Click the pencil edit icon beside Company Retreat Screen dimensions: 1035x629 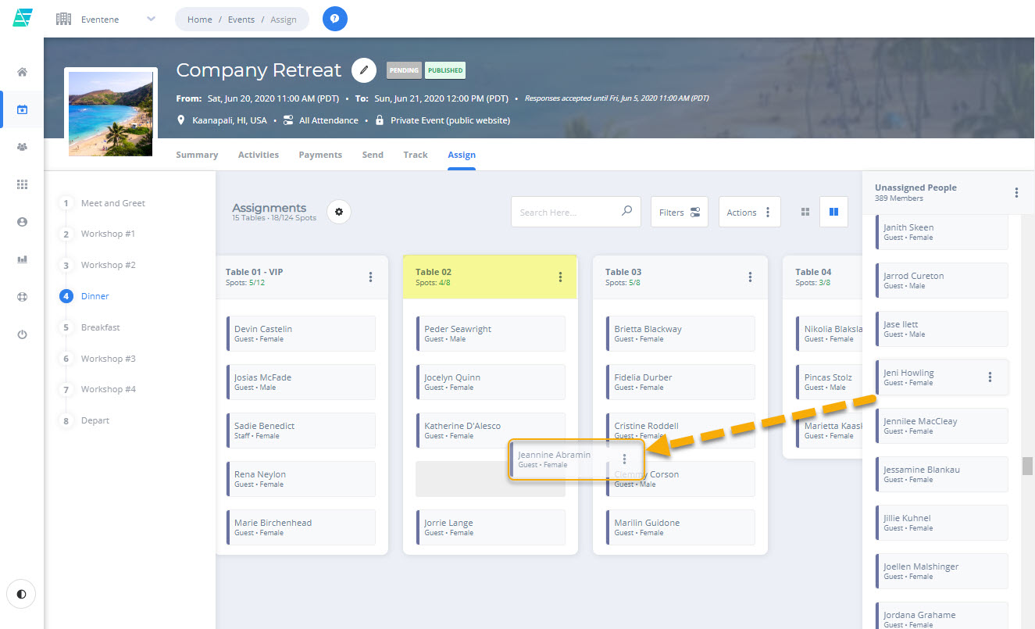(364, 70)
